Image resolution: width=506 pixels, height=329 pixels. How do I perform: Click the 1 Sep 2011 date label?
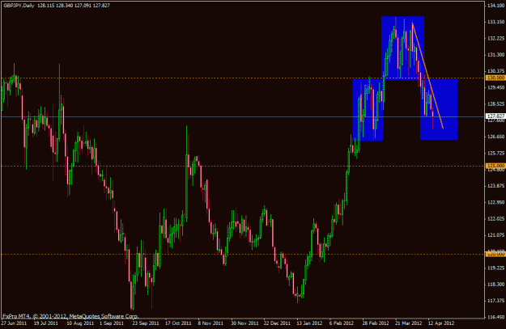click(x=112, y=323)
